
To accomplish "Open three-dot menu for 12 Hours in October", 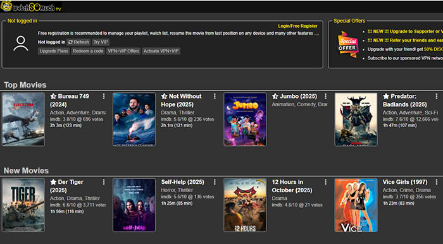I will (x=325, y=182).
